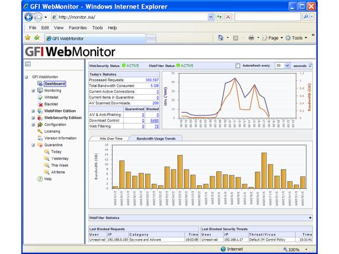Expand the WebFilter Edition tree node
The width and height of the screenshot is (339, 254).
[33, 111]
